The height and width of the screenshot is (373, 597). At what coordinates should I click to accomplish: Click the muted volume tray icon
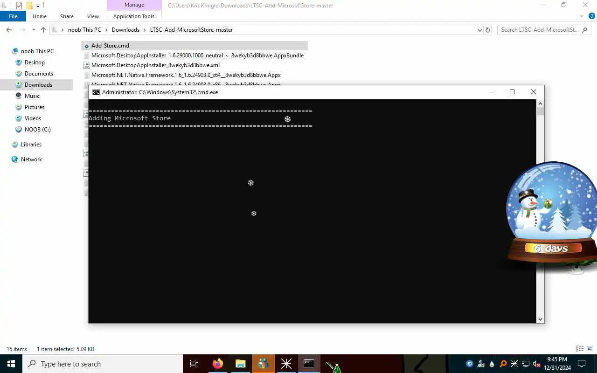[x=537, y=364]
